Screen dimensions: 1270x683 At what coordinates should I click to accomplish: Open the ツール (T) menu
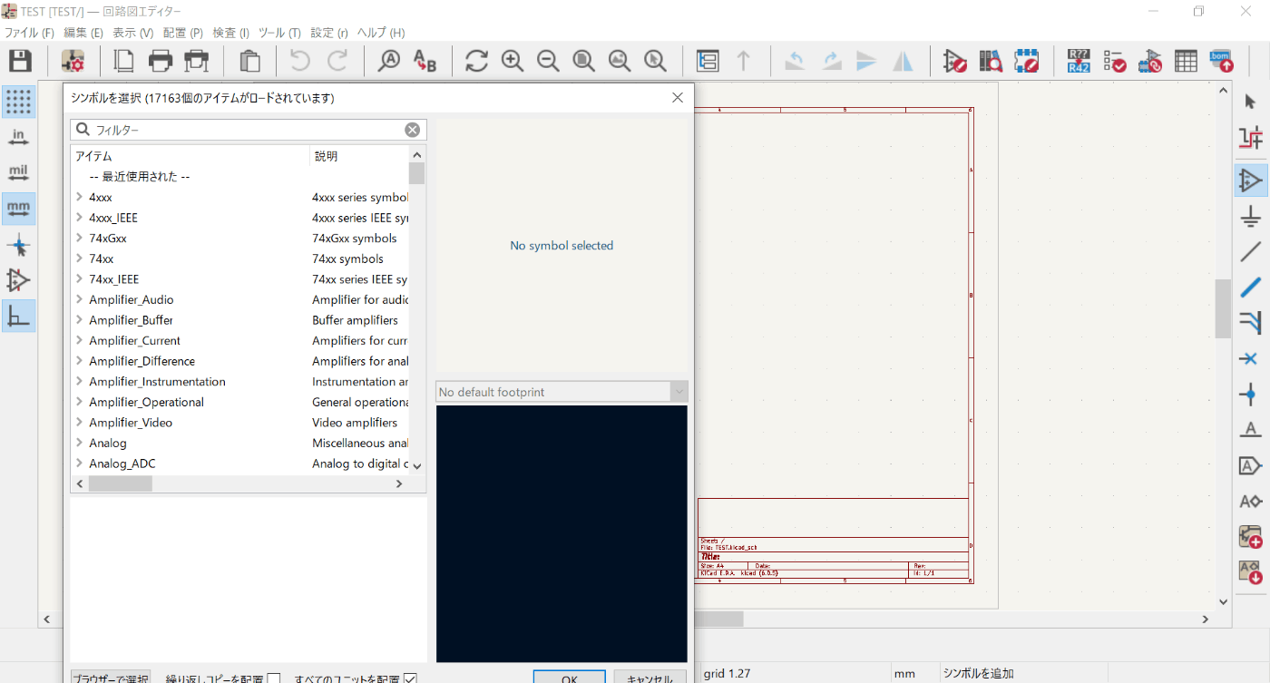click(279, 33)
